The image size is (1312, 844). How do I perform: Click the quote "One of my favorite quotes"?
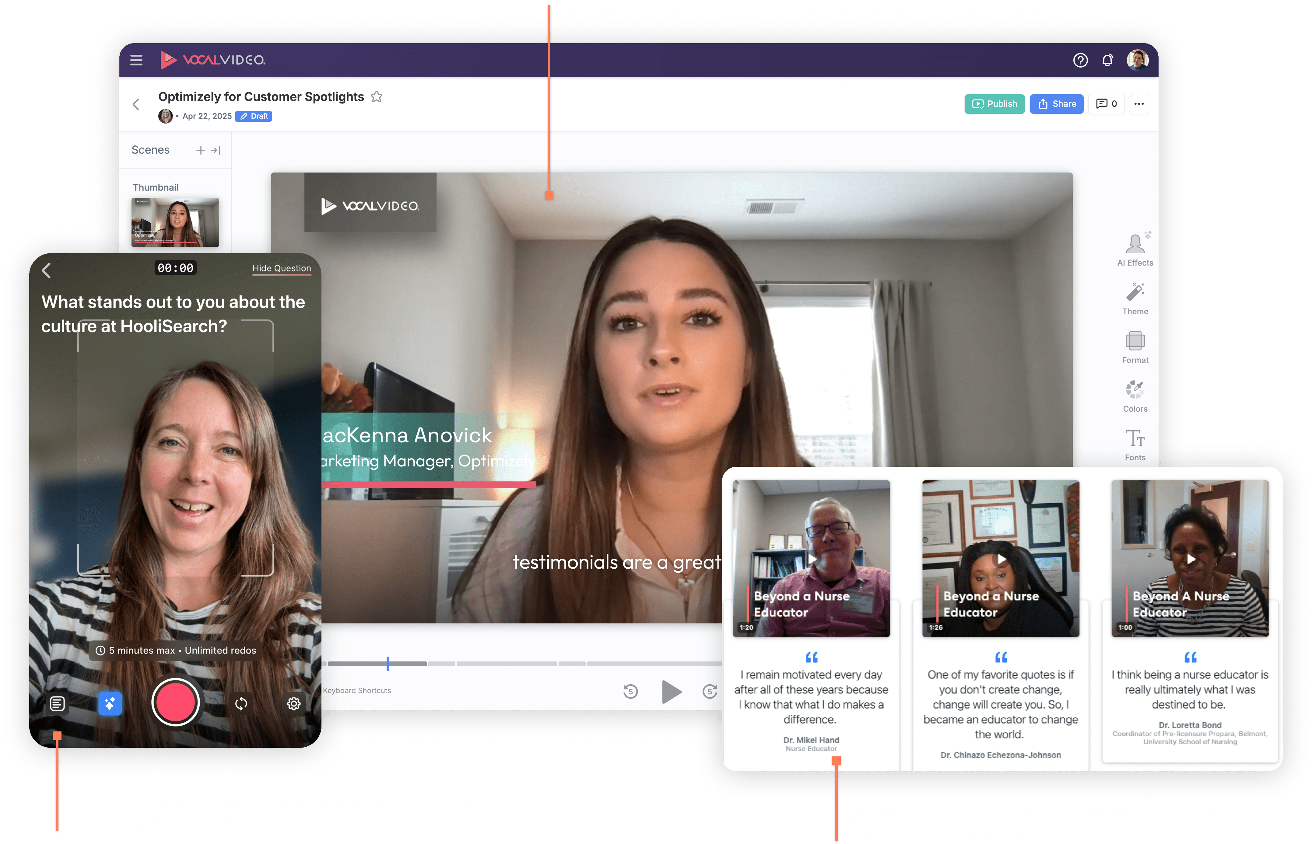pos(1001,705)
